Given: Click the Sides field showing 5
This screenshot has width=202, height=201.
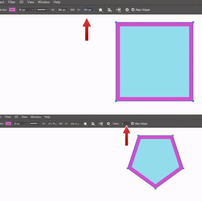Looking at the screenshot, I should (126, 124).
